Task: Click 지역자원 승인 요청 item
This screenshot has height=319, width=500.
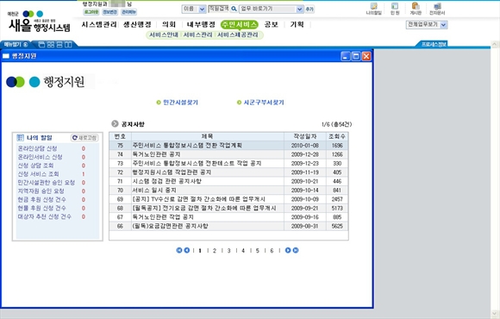Action: 41,191
